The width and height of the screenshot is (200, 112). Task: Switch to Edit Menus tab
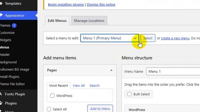(57, 21)
